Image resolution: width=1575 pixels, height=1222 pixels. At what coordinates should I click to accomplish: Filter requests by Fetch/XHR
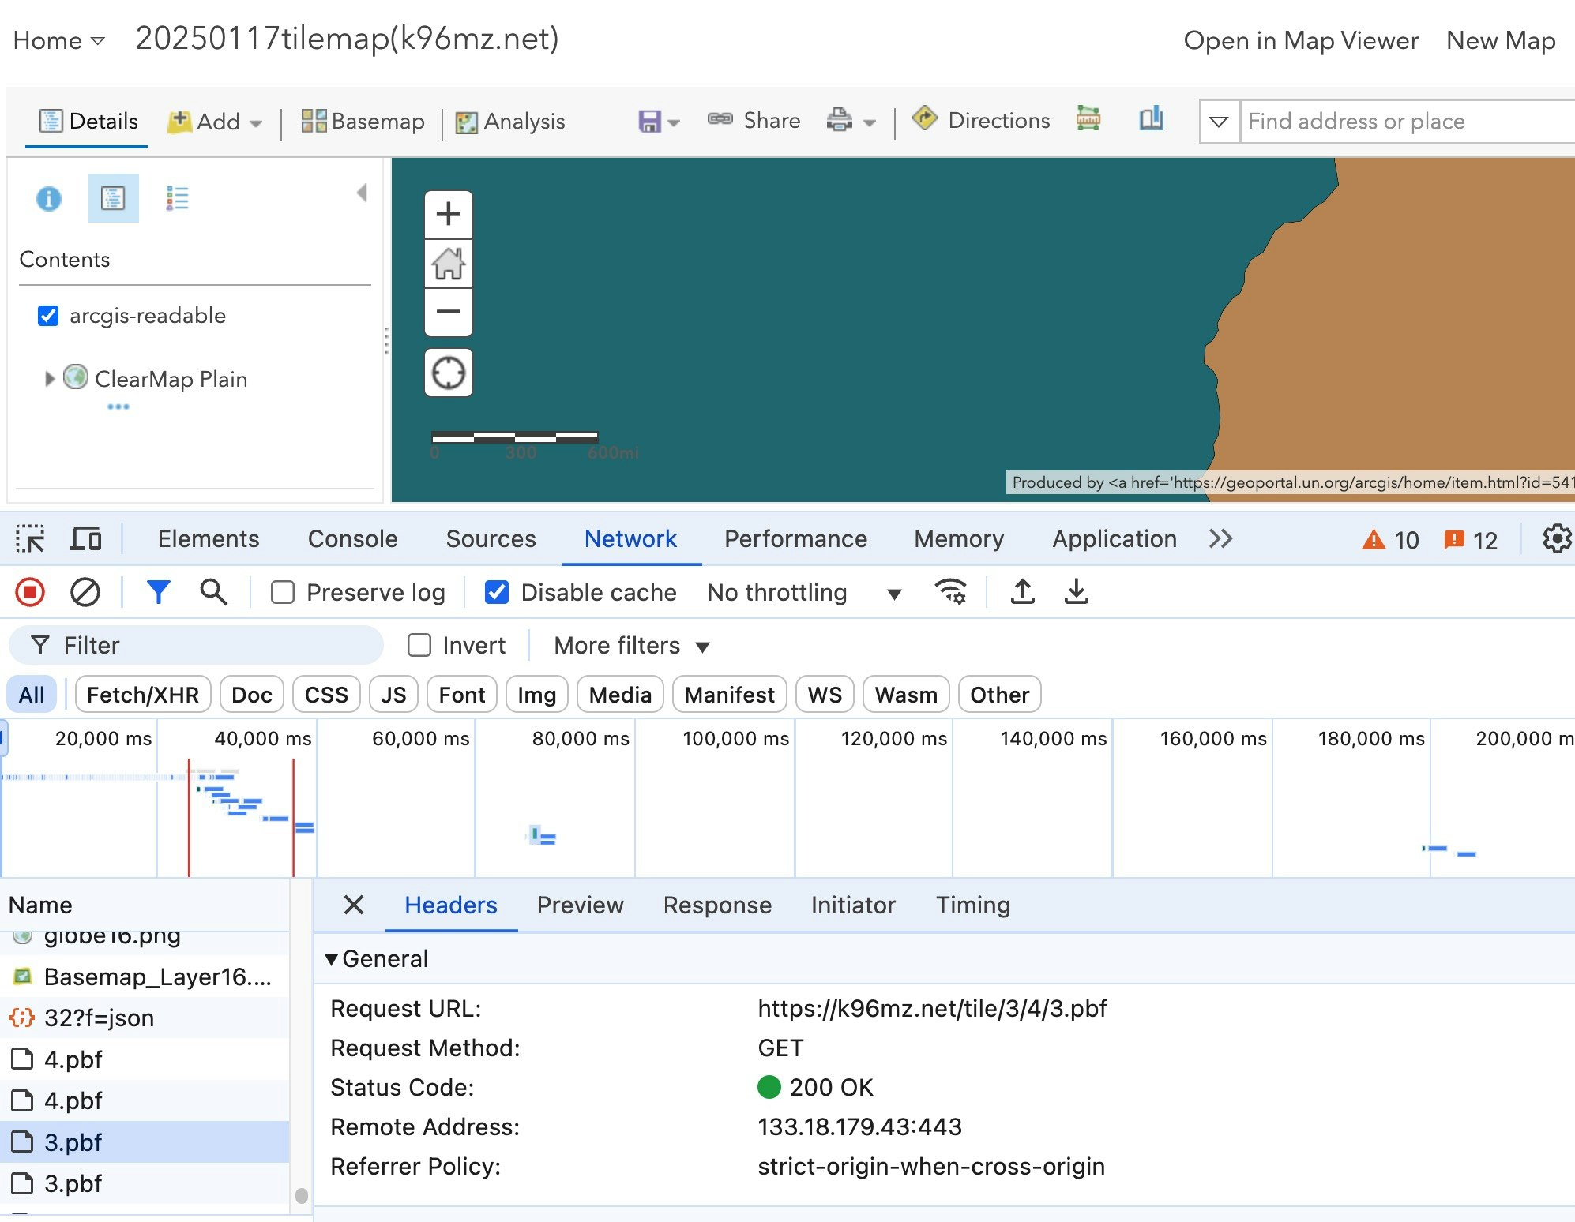142,695
